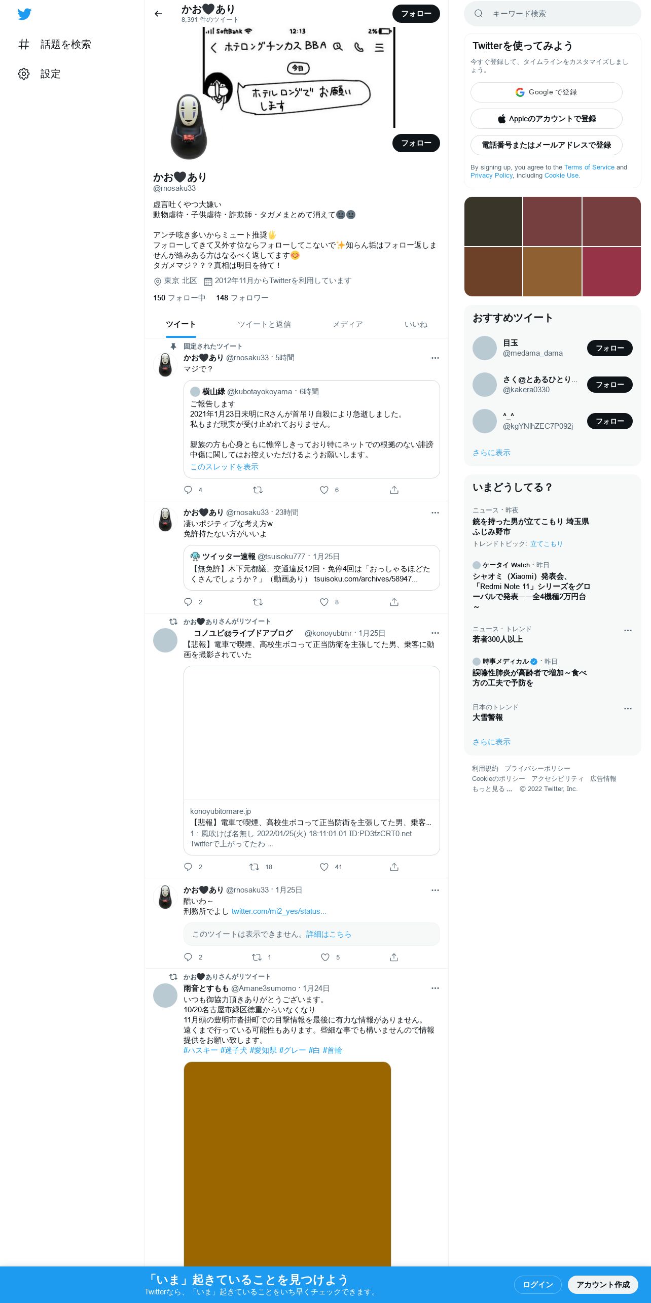Show more under おすすめツイート さらに表示

point(491,453)
